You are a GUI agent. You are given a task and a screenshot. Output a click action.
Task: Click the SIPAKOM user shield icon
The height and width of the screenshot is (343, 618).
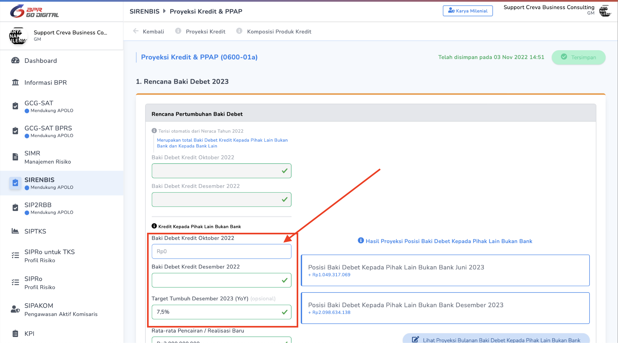[15, 309]
